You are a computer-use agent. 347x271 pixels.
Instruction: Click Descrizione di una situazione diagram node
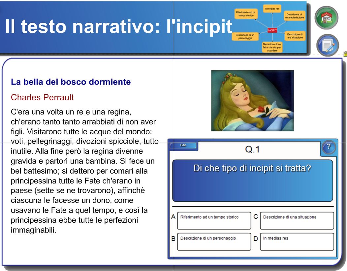[x=295, y=36]
